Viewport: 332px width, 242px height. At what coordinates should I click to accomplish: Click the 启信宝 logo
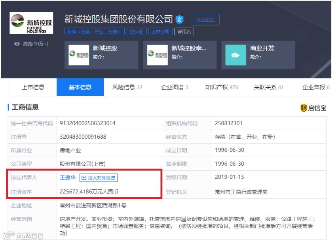coord(313,108)
